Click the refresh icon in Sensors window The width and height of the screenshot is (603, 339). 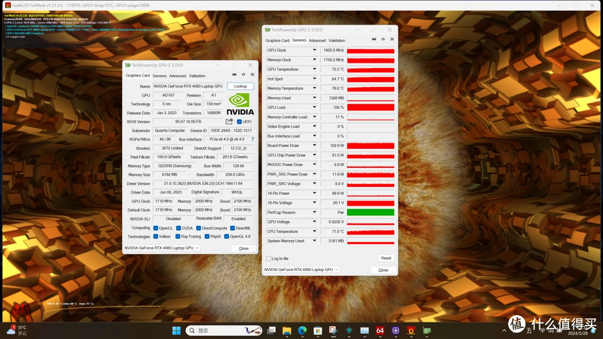pos(383,39)
